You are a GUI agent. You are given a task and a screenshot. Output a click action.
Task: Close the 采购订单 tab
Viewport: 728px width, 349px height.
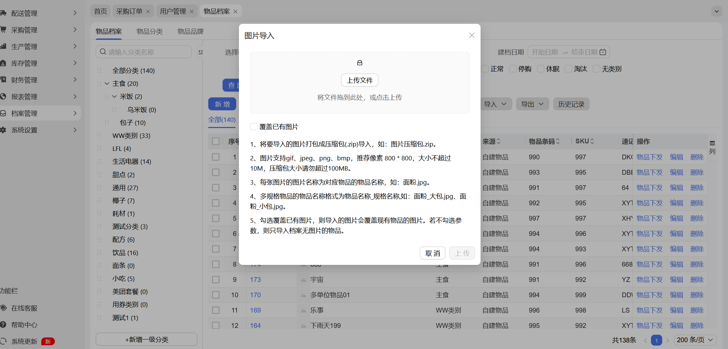(x=148, y=12)
